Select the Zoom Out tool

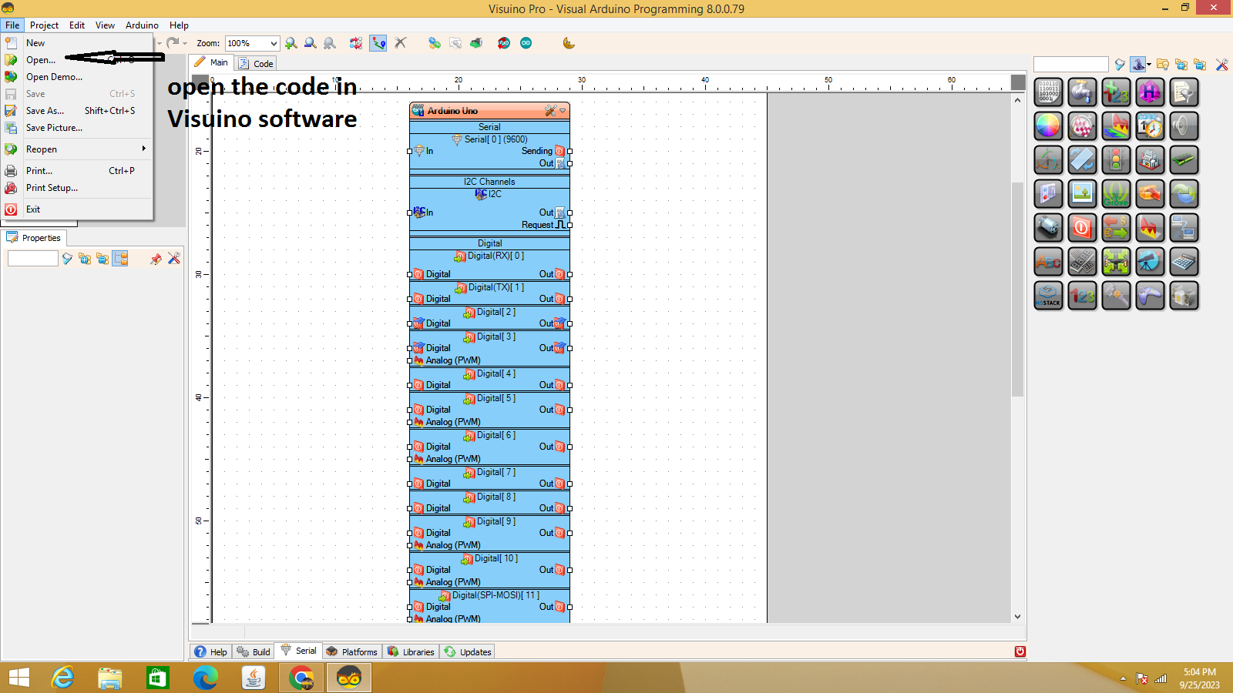309,42
